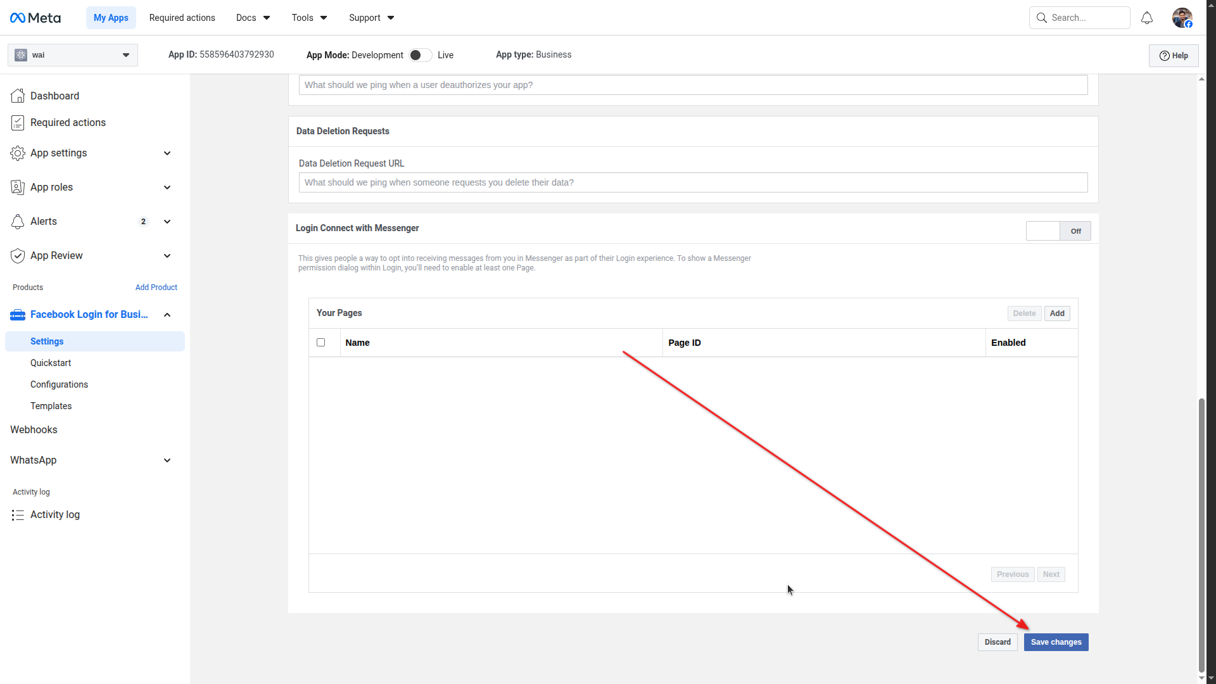This screenshot has height=684, width=1216.
Task: Check the select-all Your Pages checkbox
Action: click(321, 343)
